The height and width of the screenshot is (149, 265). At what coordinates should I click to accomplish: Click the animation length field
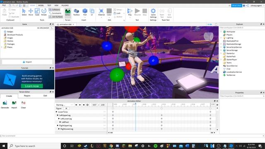pyautogui.click(x=103, y=105)
